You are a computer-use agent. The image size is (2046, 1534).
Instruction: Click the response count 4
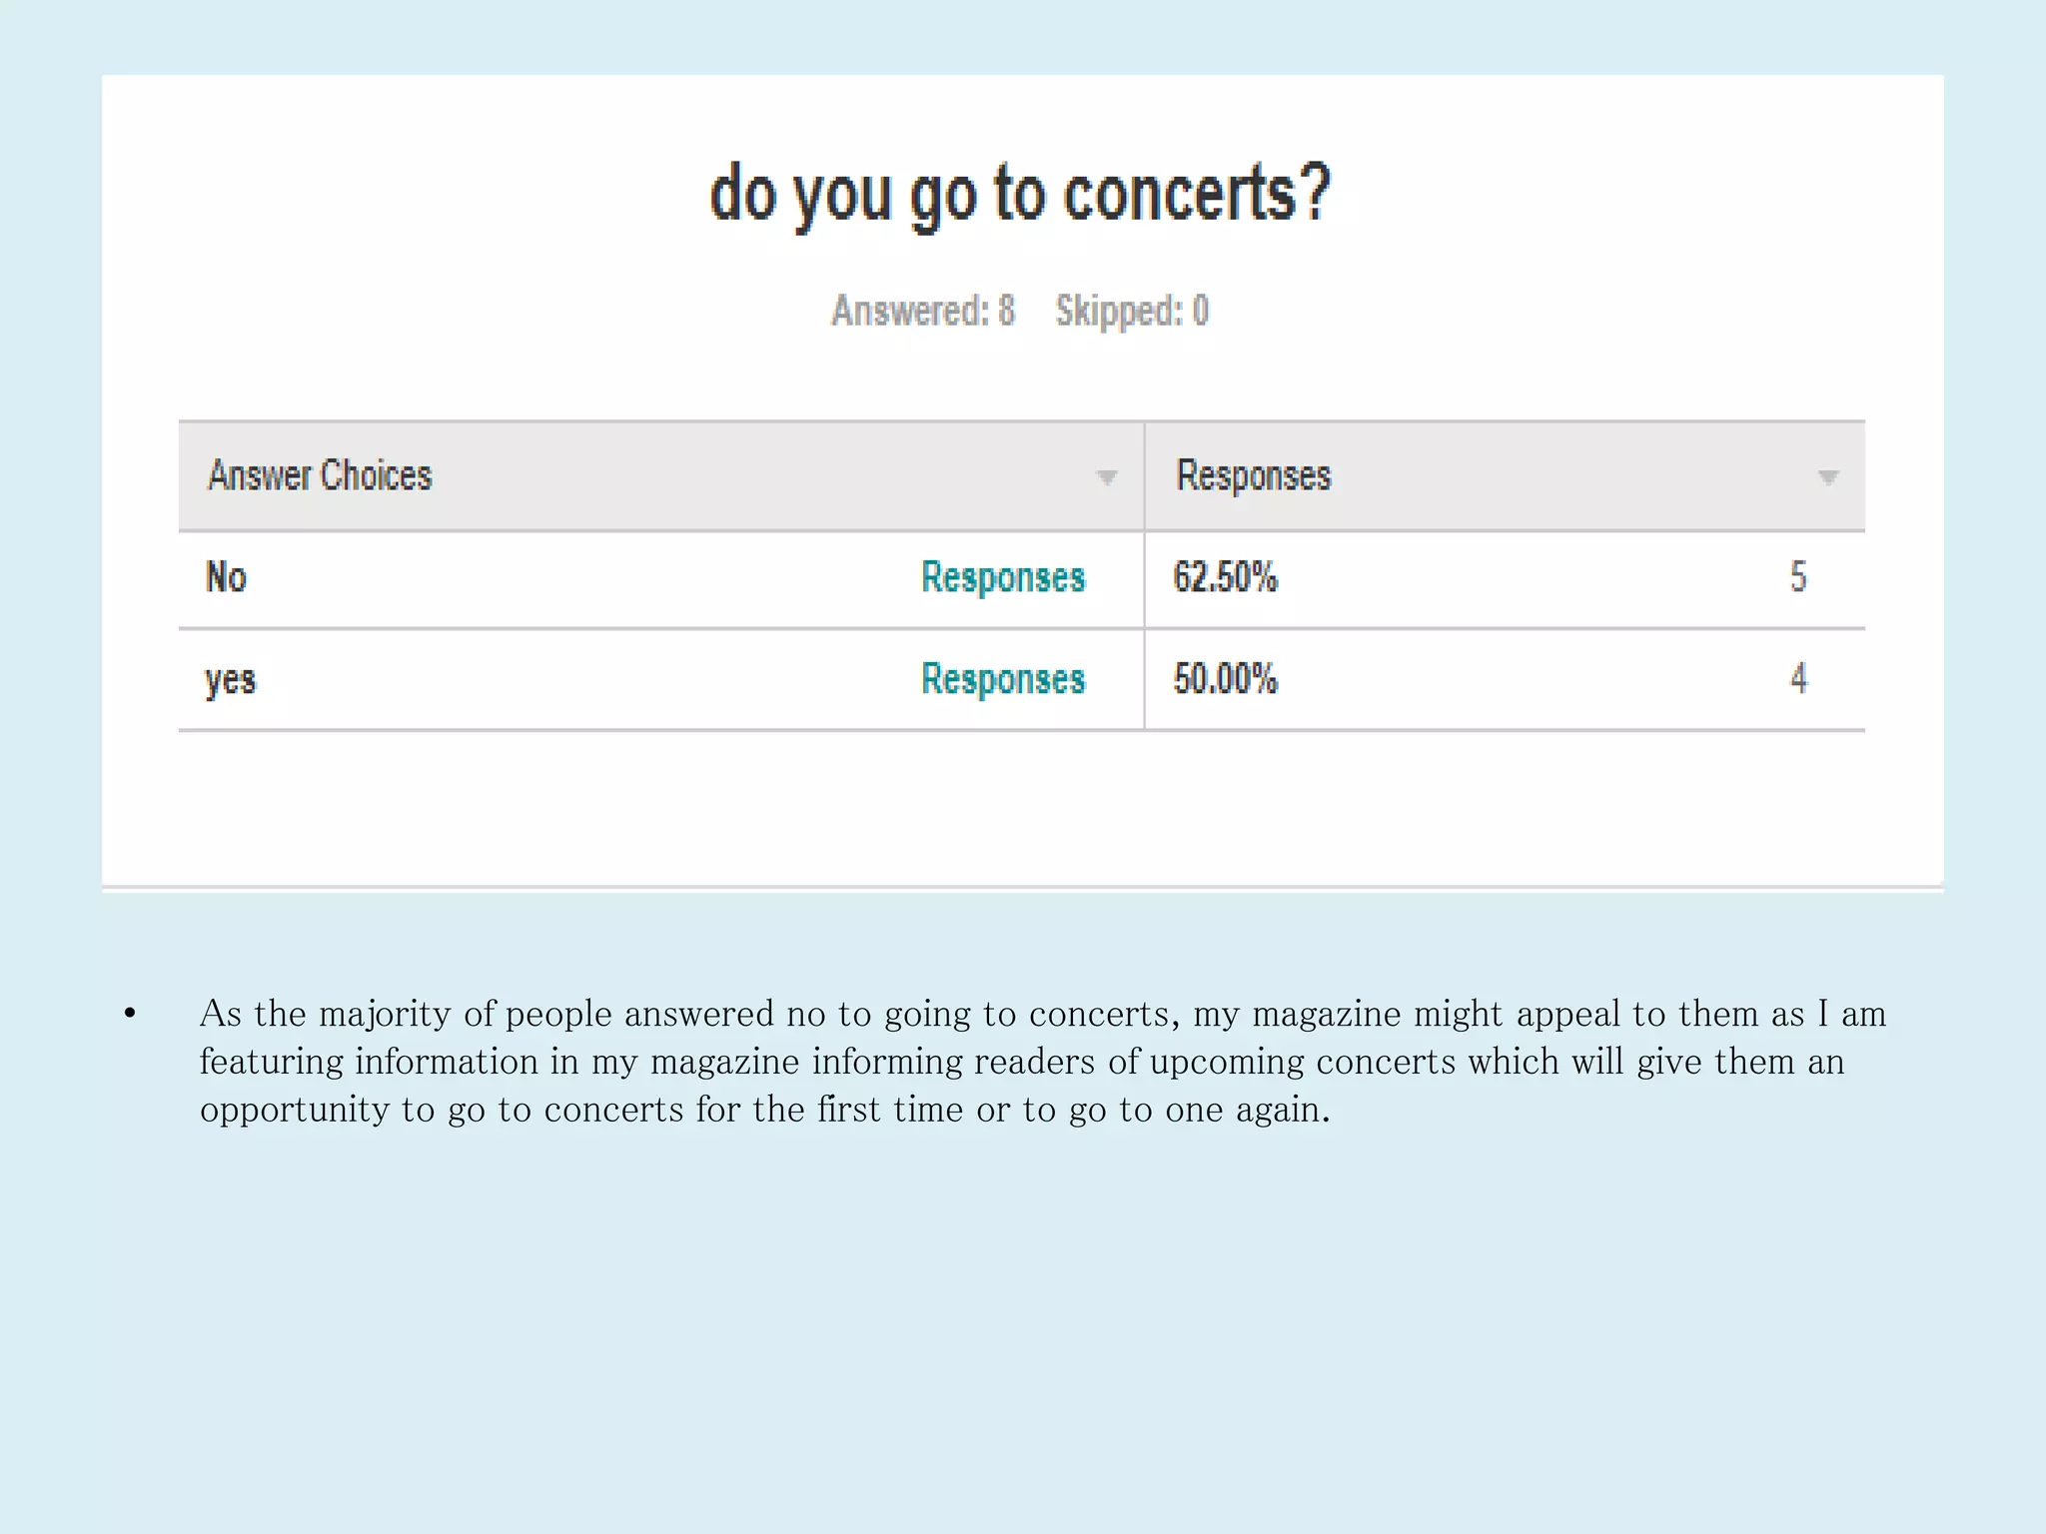tap(1798, 679)
